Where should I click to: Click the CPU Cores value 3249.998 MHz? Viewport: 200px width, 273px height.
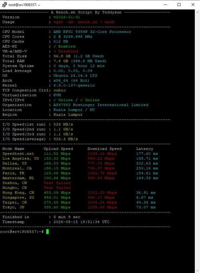click(x=73, y=36)
